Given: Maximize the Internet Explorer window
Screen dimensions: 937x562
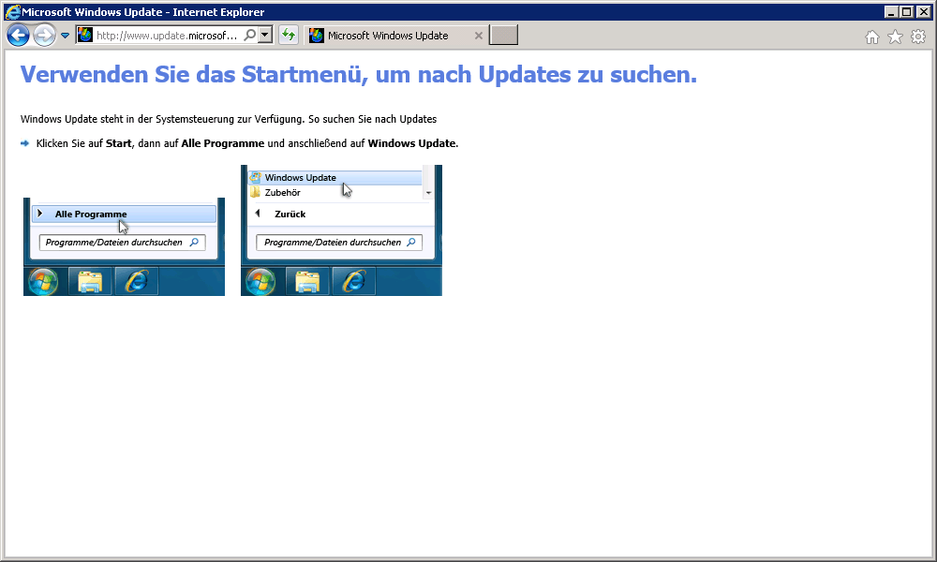Looking at the screenshot, I should [906, 12].
